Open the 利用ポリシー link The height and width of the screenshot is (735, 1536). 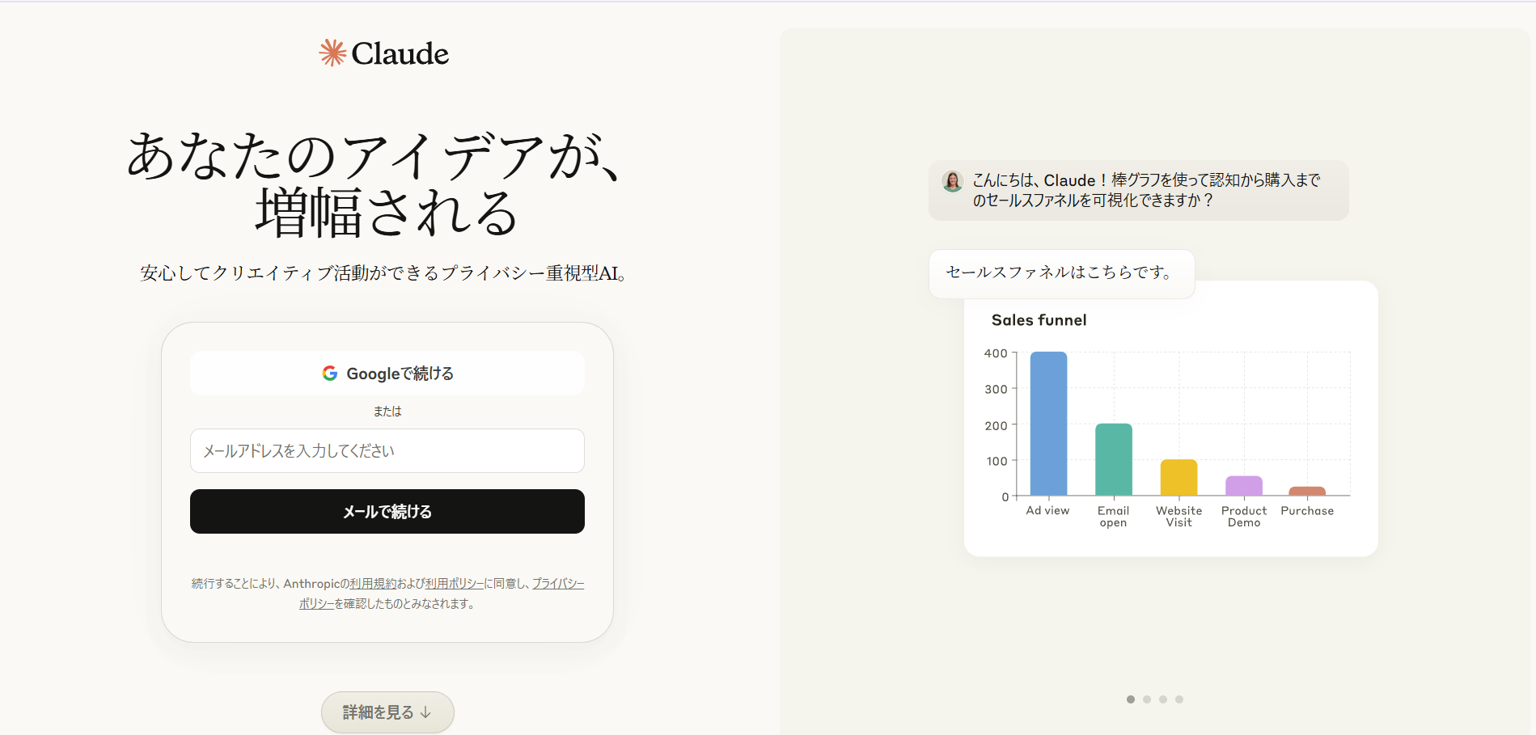click(452, 583)
